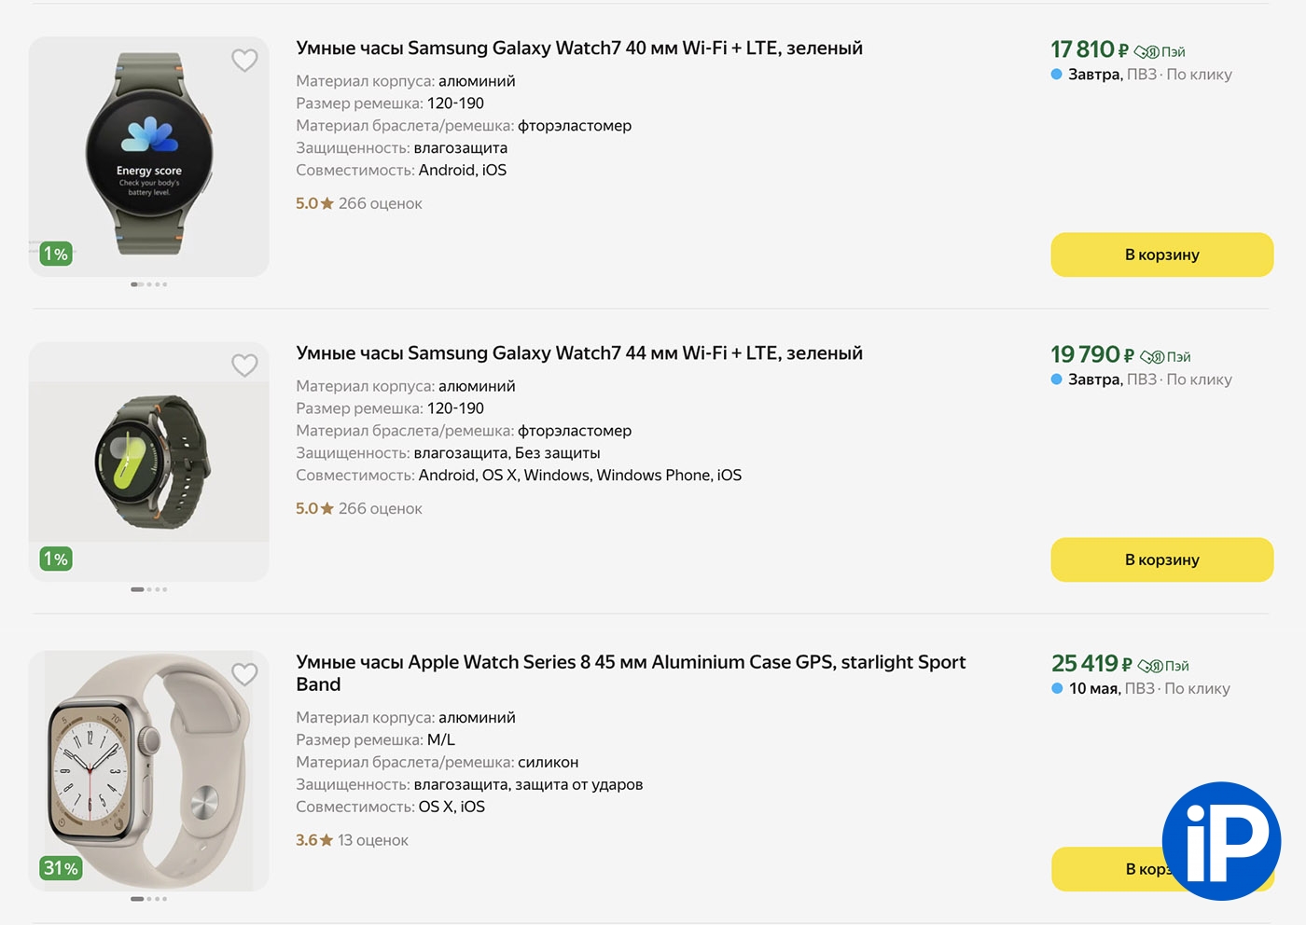
Task: Open Apple Watch Series 8 product title
Action: click(630, 663)
